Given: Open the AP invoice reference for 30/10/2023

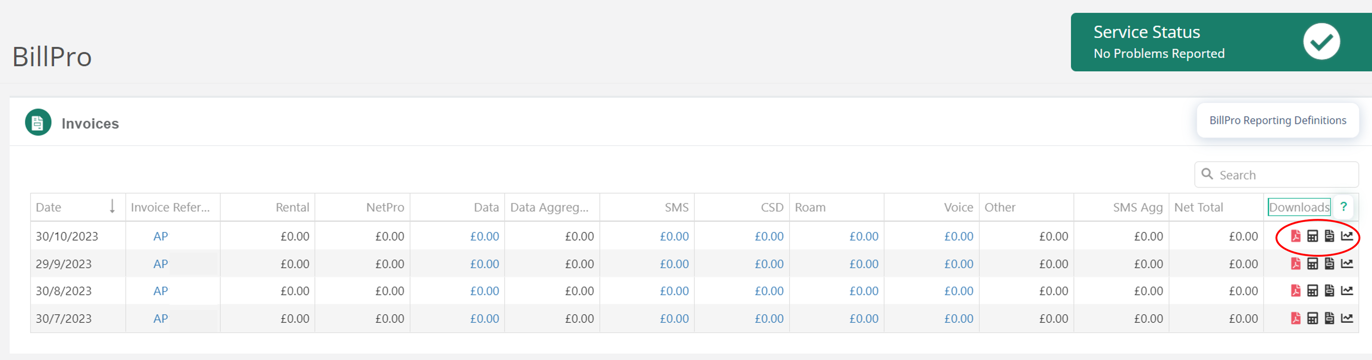Looking at the screenshot, I should [x=160, y=237].
